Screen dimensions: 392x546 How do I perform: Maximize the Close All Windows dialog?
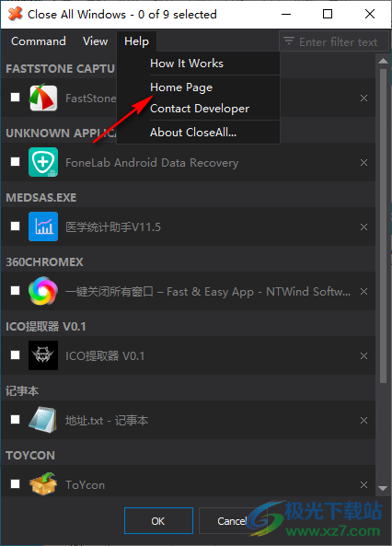tap(328, 14)
